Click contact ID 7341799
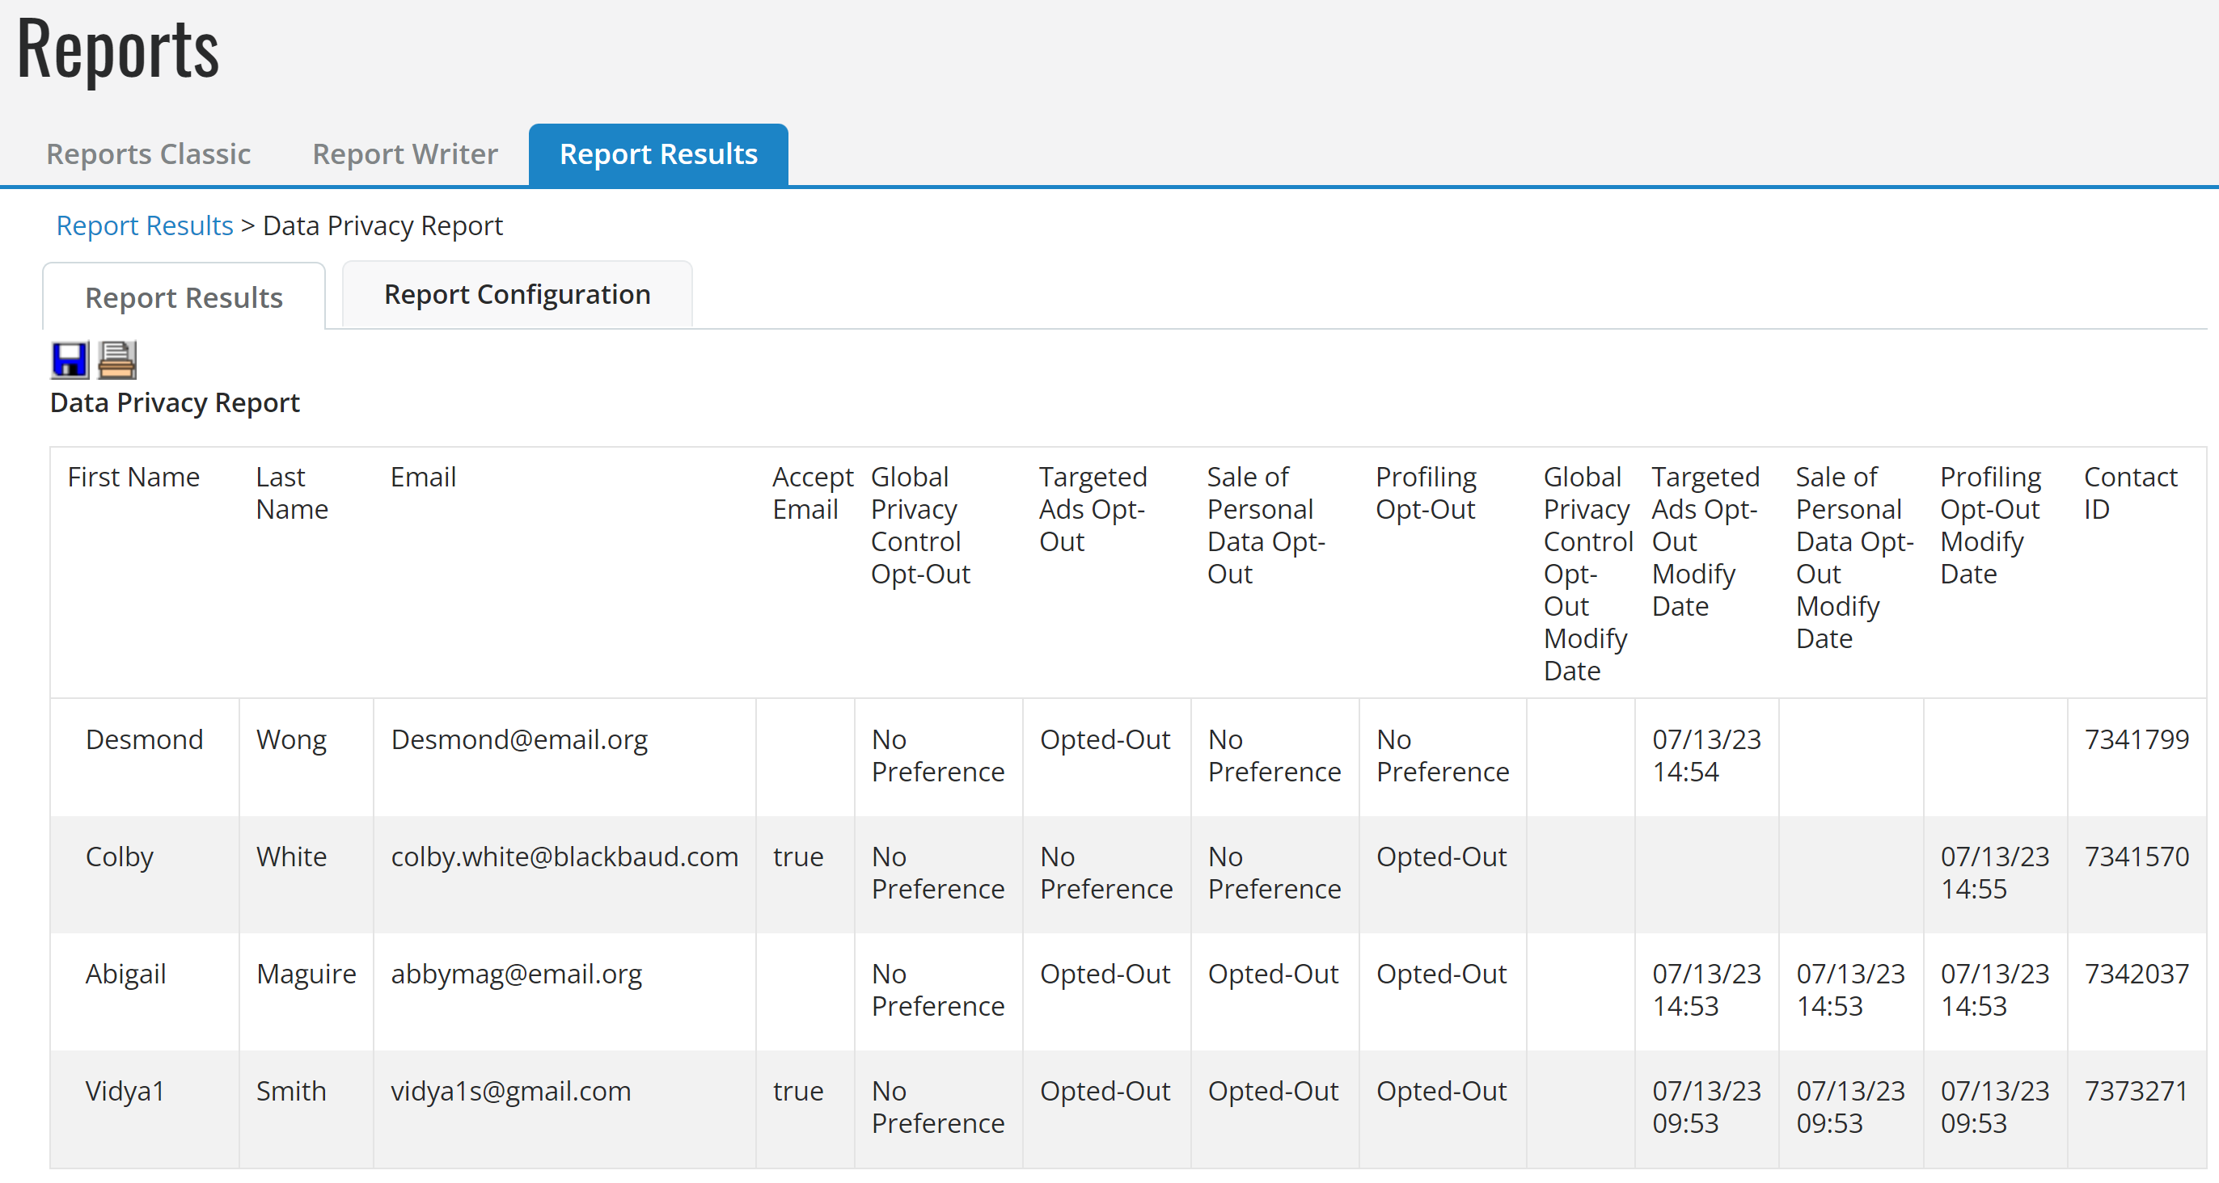 tap(2136, 739)
